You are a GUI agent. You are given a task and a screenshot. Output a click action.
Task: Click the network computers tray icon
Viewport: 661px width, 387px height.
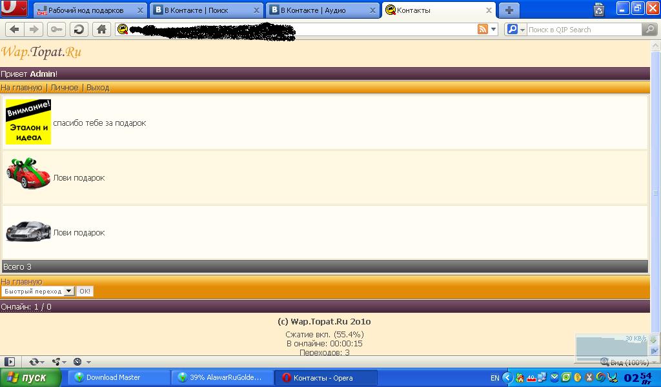click(542, 378)
